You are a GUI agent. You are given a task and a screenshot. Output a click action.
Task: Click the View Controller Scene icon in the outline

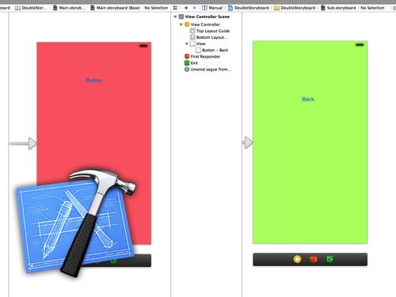tap(181, 17)
